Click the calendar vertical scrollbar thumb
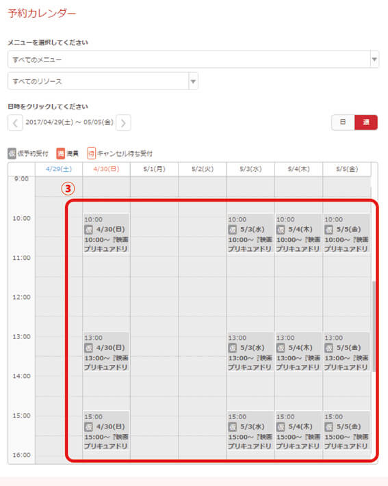Screen dimensions: 388x486 (x=374, y=326)
